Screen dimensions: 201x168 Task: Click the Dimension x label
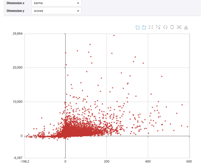[x=15, y=3]
